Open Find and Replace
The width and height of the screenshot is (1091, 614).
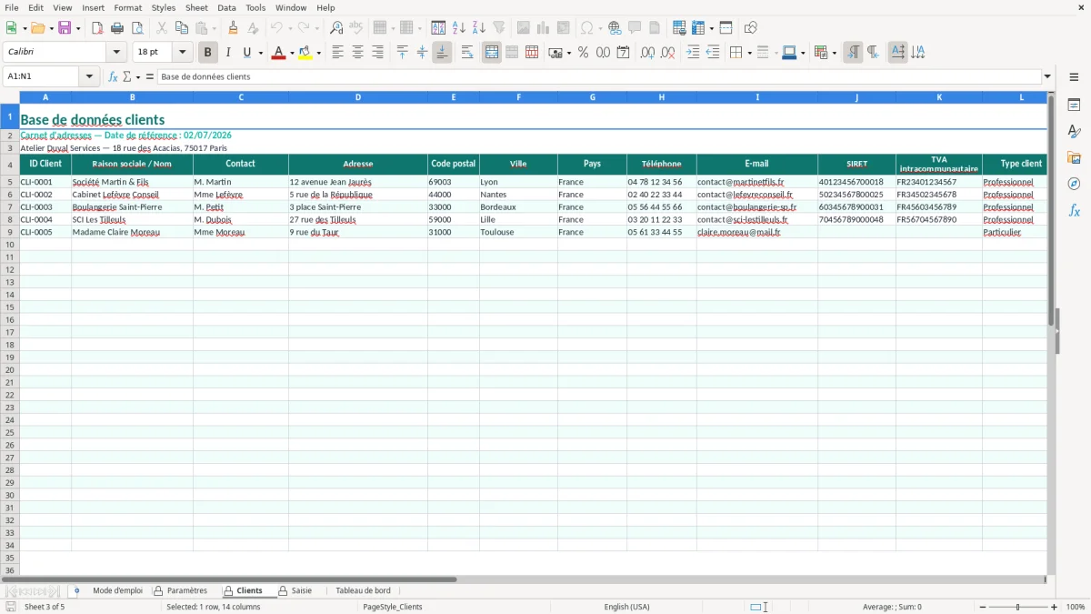point(336,28)
